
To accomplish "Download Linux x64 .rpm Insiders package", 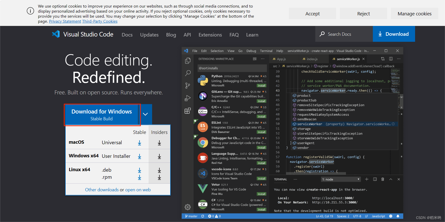I will [x=159, y=177].
